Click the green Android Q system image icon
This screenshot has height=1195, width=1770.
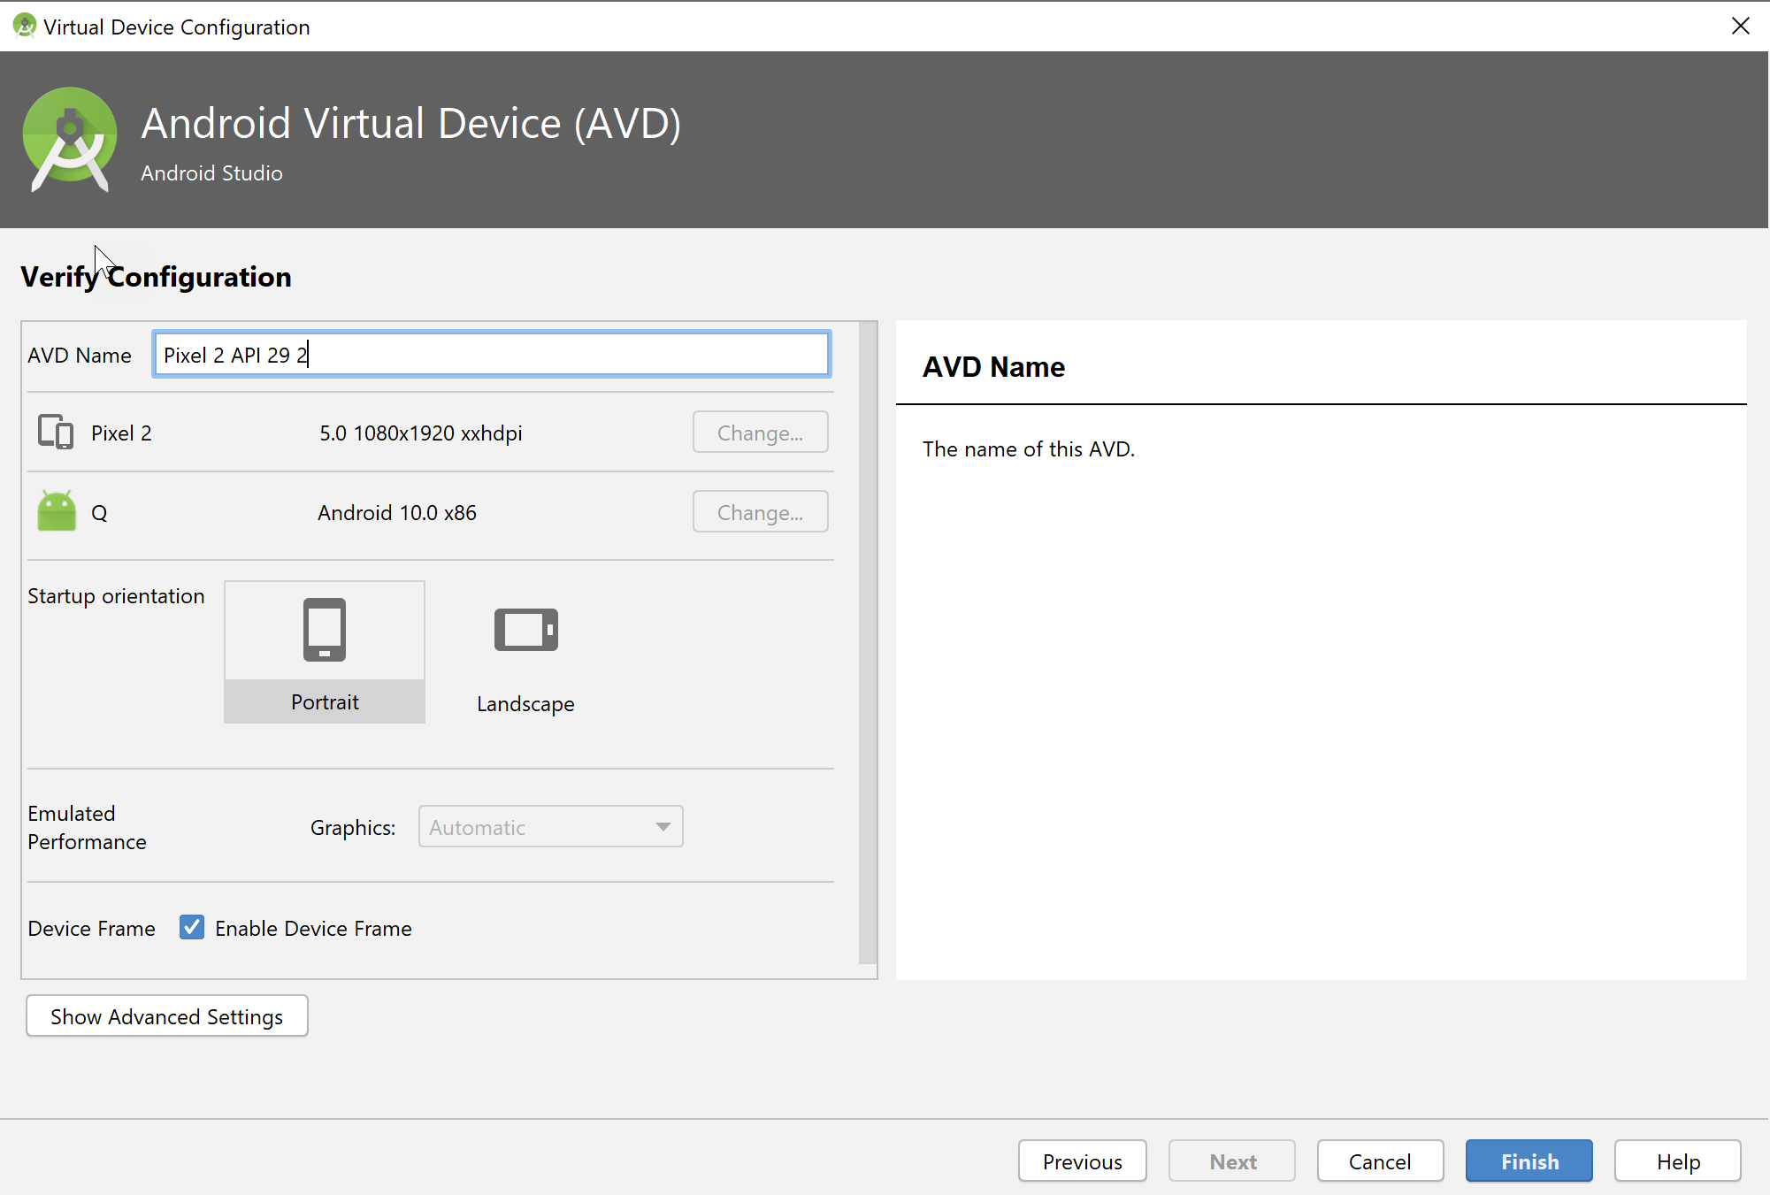(57, 511)
